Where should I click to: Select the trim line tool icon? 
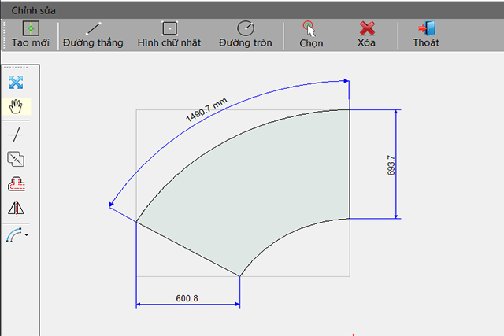[x=16, y=135]
